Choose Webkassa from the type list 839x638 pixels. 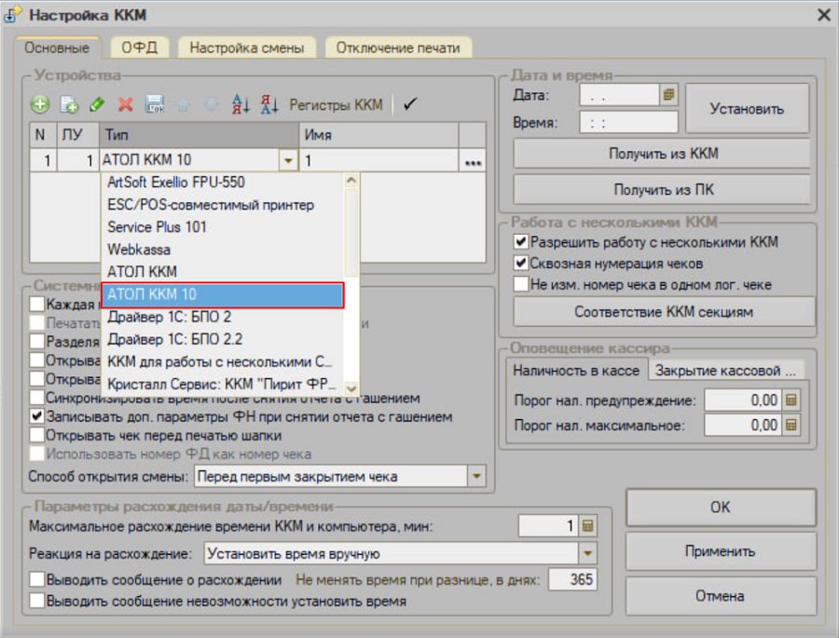click(222, 250)
